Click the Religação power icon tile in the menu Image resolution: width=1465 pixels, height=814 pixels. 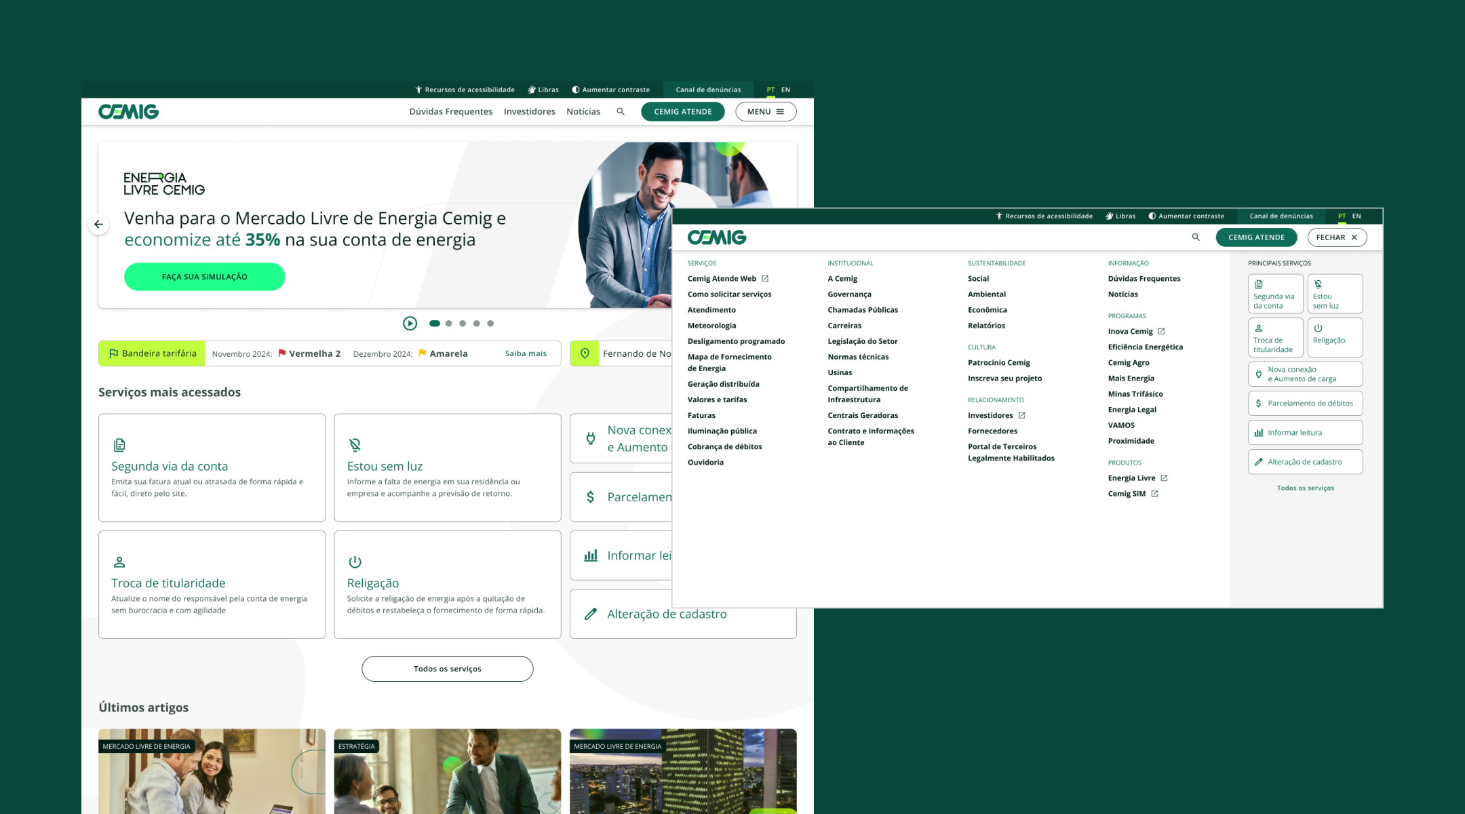[x=1335, y=337]
